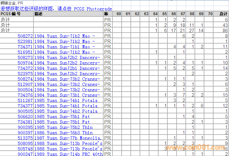This screenshot has height=156, width=229.
Task: Open coin number 506620
Action: point(25,117)
